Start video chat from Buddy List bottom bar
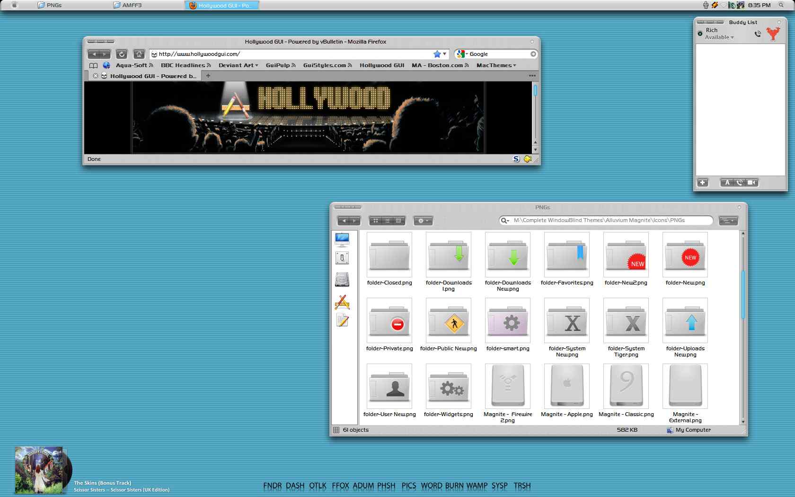 pos(752,183)
